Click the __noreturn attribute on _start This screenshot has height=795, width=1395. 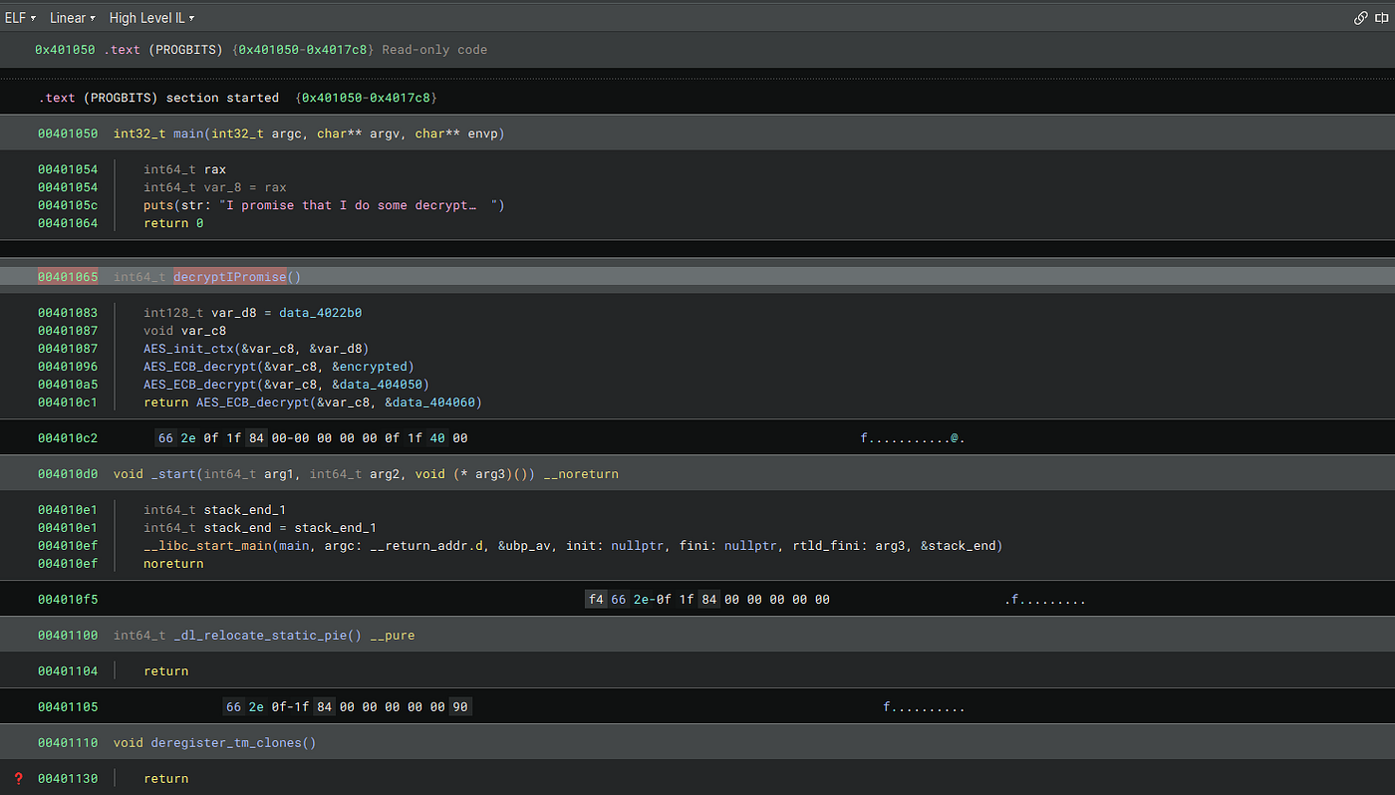581,474
